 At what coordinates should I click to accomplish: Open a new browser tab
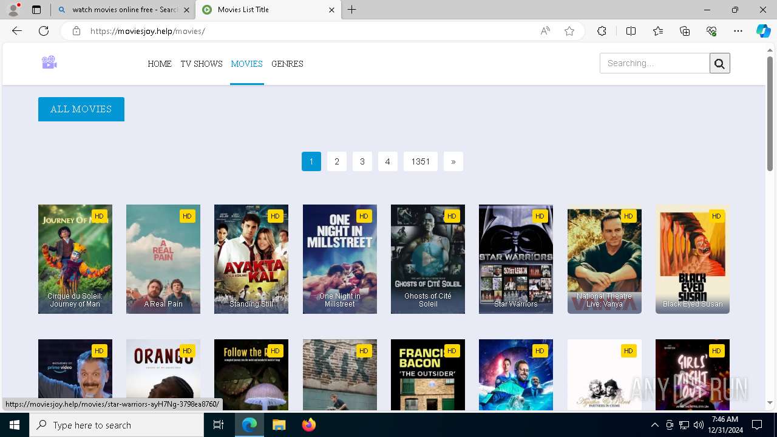point(352,10)
